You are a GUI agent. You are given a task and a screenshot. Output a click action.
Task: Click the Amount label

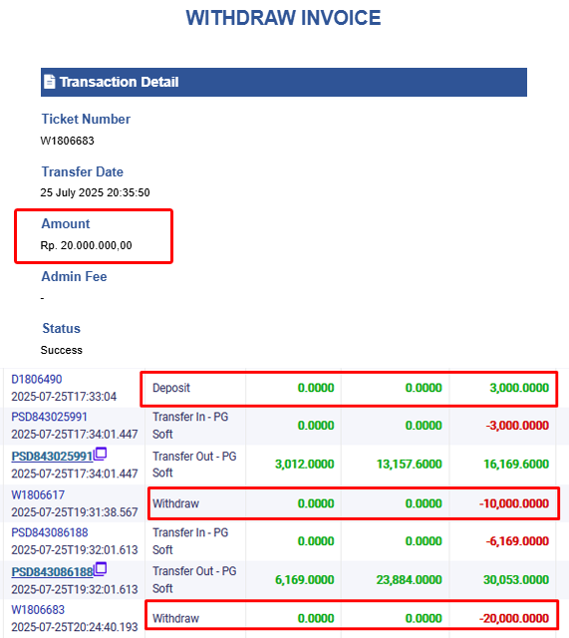tap(66, 223)
